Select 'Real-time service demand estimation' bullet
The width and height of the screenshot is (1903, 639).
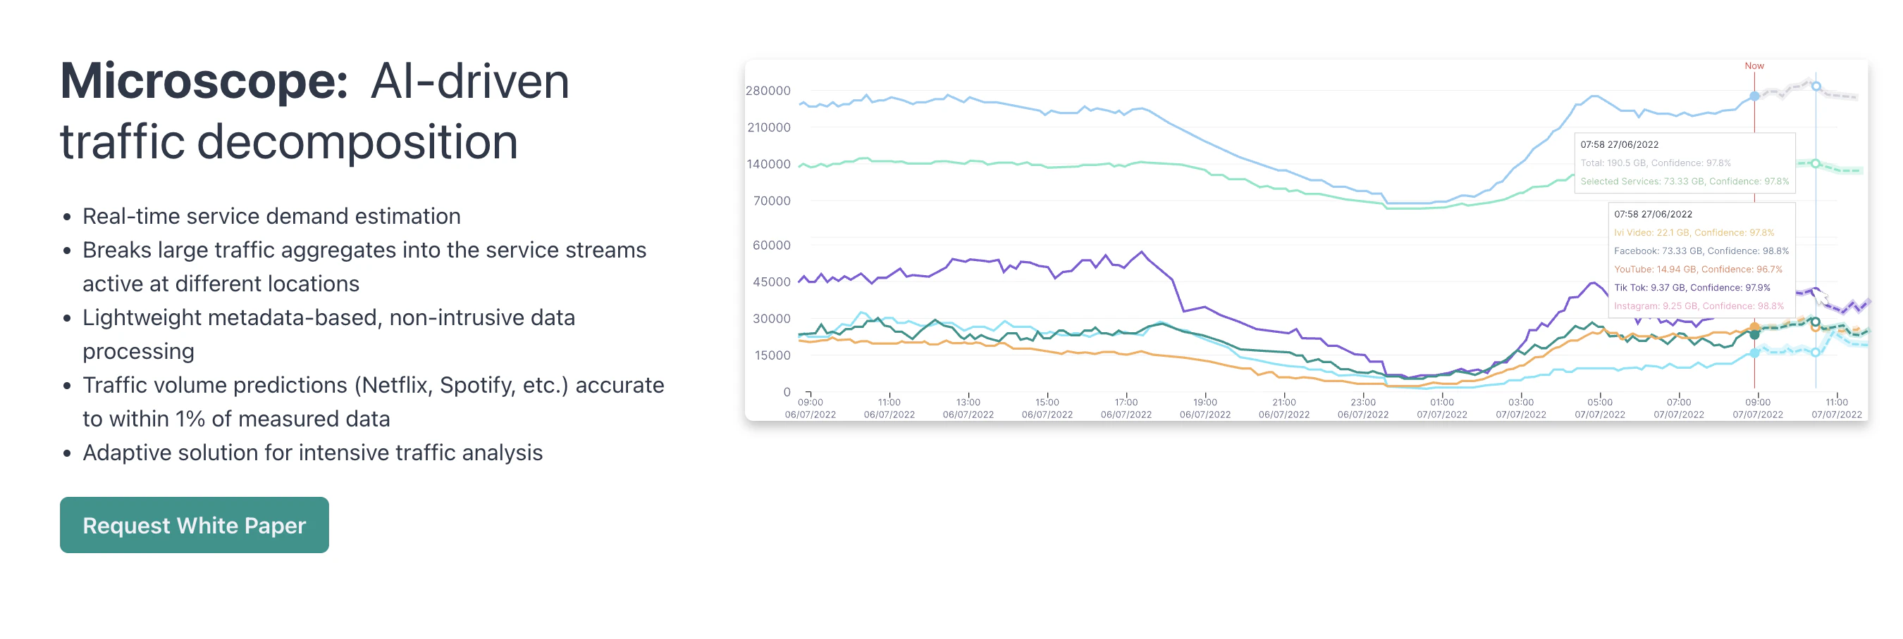[271, 216]
